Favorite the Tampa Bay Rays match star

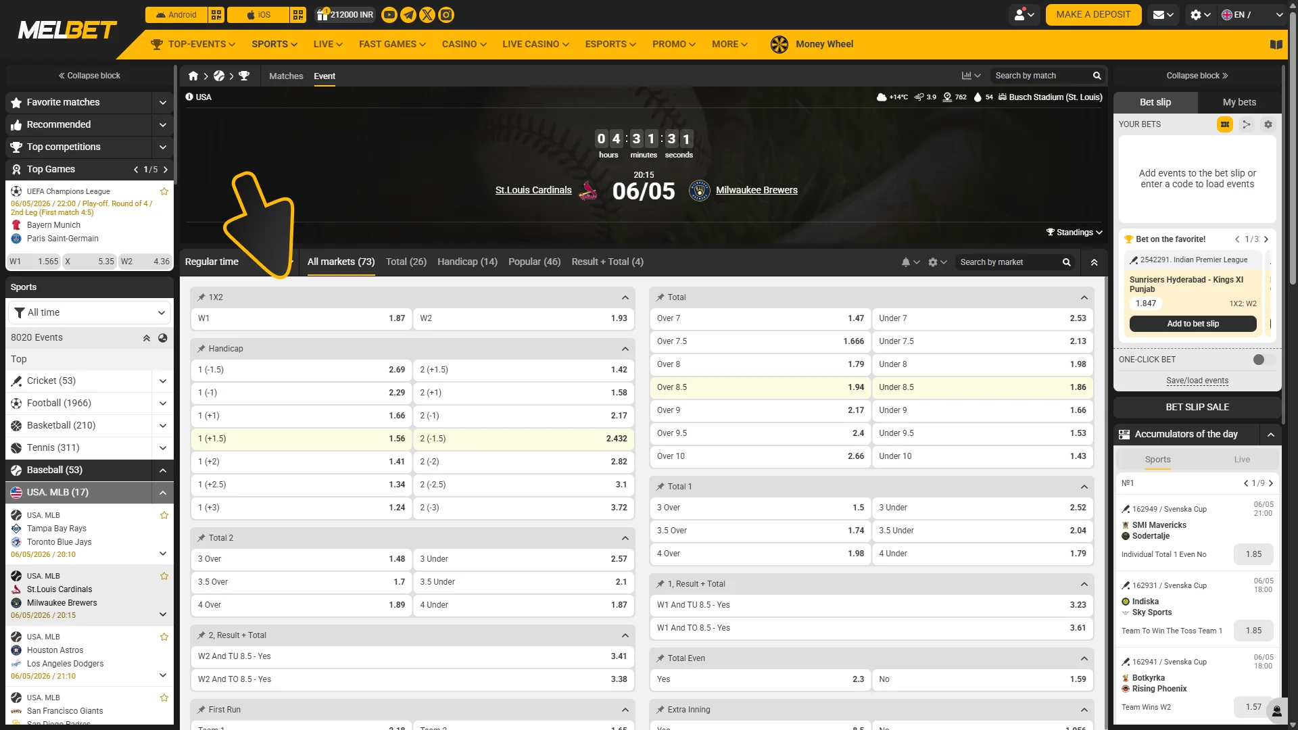[x=164, y=515]
